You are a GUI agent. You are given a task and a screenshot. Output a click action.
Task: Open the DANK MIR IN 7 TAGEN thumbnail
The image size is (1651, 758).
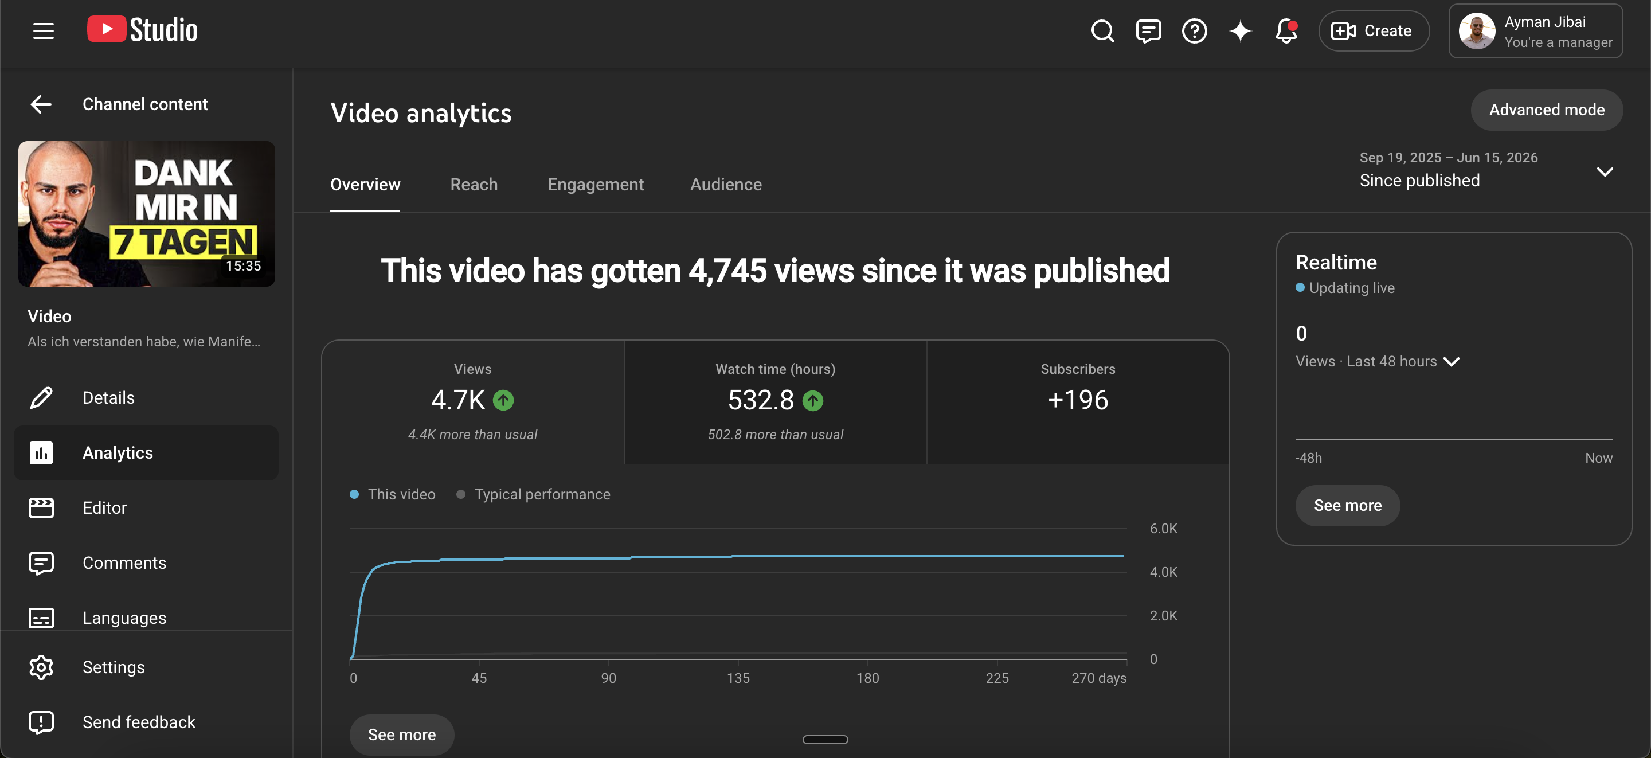click(x=147, y=213)
